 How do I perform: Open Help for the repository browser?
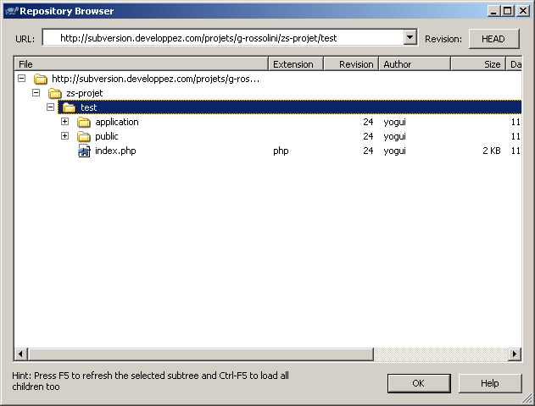[x=489, y=383]
